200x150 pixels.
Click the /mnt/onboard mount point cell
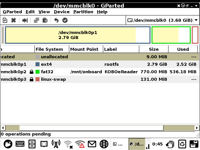(86, 72)
